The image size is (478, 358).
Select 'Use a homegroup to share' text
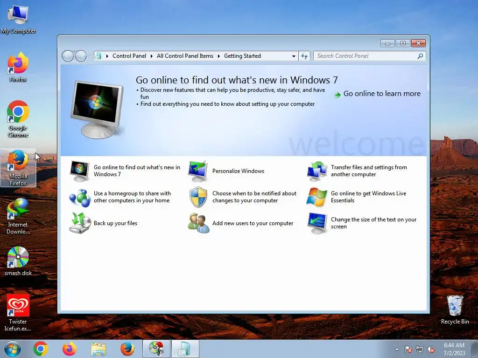132,197
